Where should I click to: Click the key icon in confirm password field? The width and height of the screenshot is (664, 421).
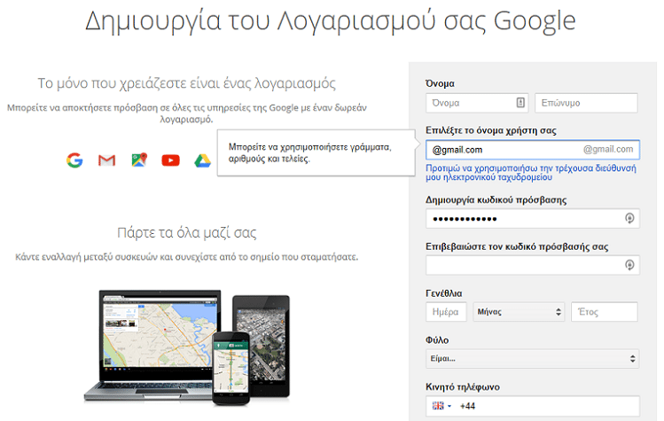(629, 265)
